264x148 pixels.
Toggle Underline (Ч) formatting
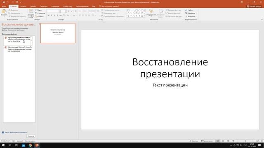(x=54, y=16)
